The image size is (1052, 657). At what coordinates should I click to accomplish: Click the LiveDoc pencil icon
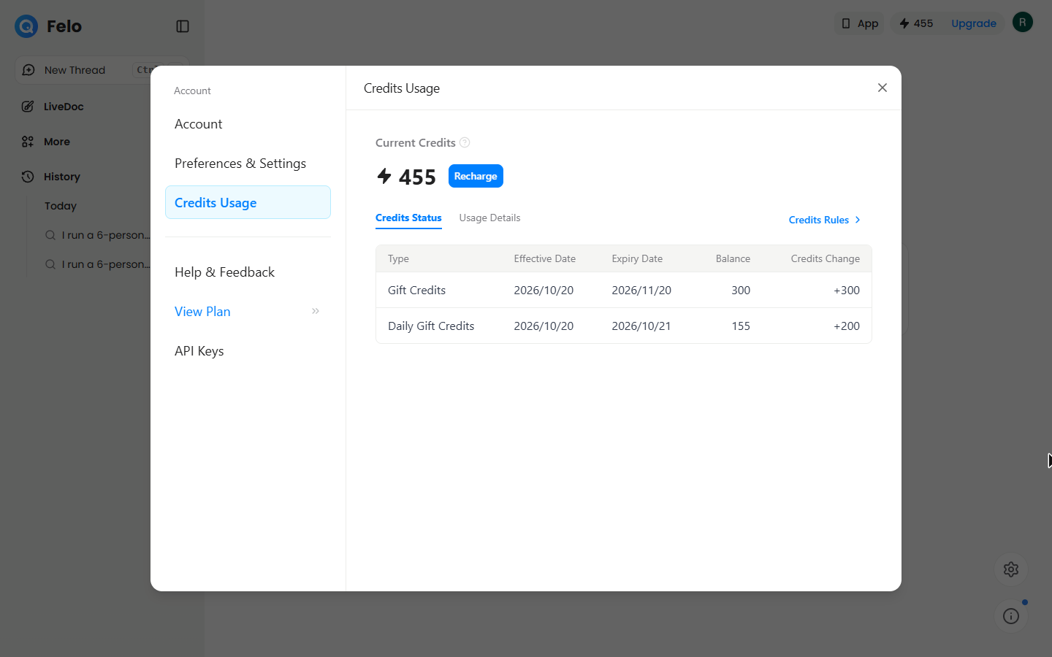pos(28,107)
